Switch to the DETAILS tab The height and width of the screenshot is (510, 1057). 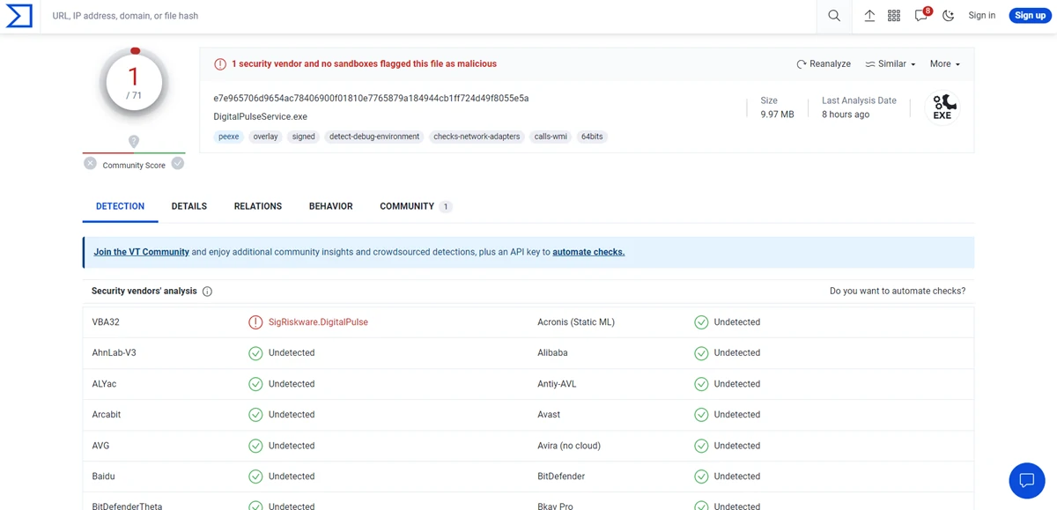[189, 206]
